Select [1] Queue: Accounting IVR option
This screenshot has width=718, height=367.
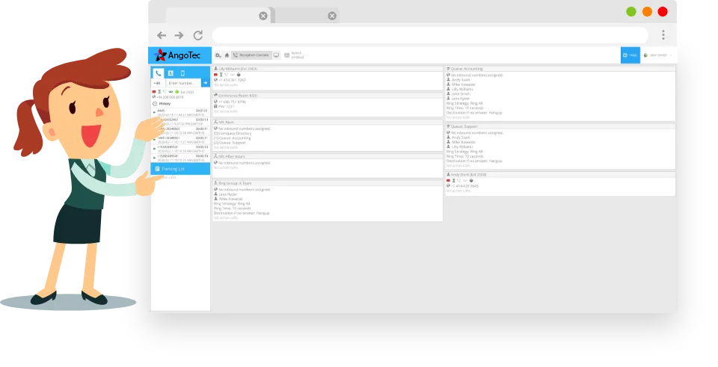point(232,138)
